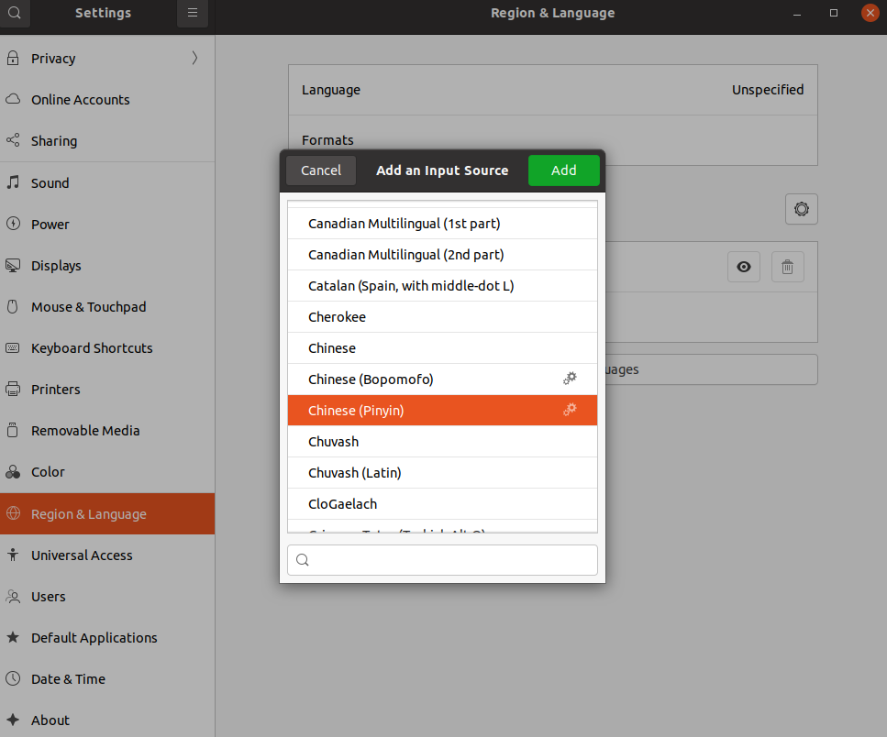Select Catalan (Spain, with middle-dot L)
Image resolution: width=887 pixels, height=737 pixels.
442,285
